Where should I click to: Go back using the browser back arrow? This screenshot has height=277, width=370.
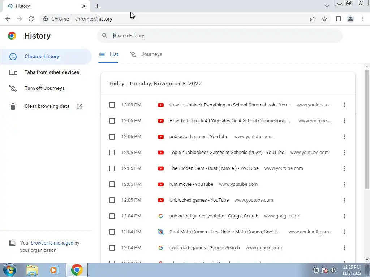8,19
